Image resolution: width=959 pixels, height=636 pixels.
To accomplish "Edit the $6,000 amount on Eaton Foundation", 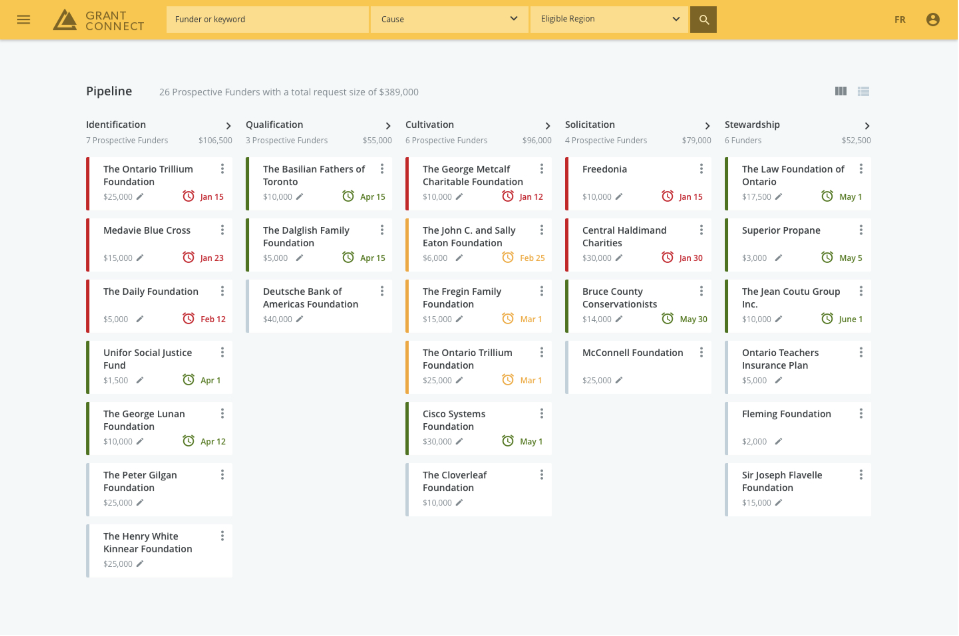I will point(459,258).
